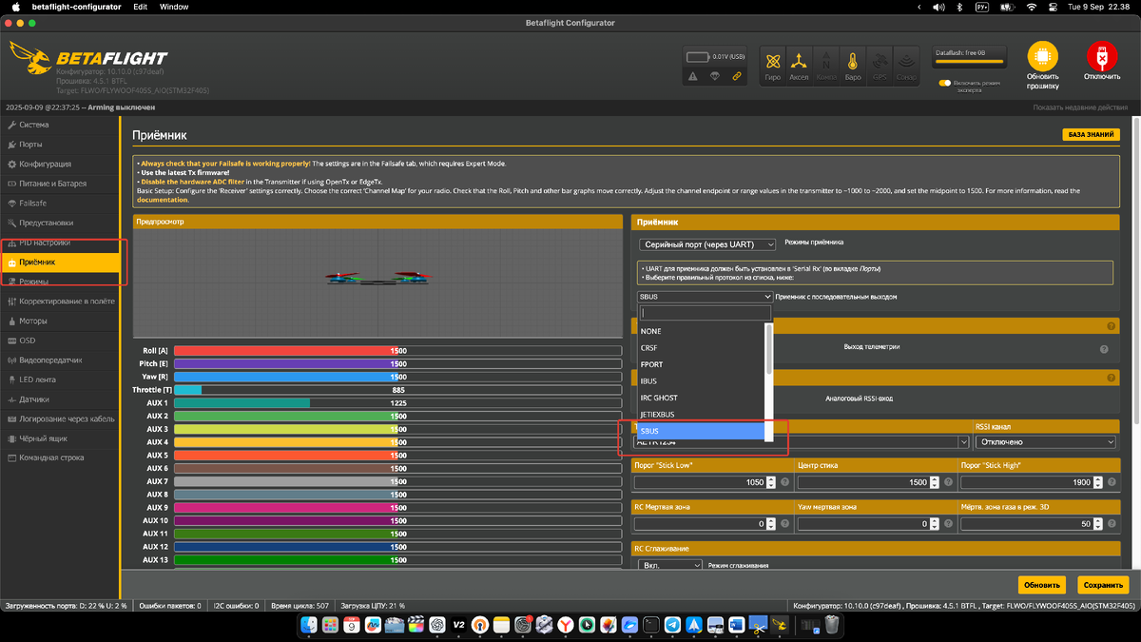Click help icon beside Порог Stick Low
This screenshot has width=1141, height=642.
(x=785, y=482)
